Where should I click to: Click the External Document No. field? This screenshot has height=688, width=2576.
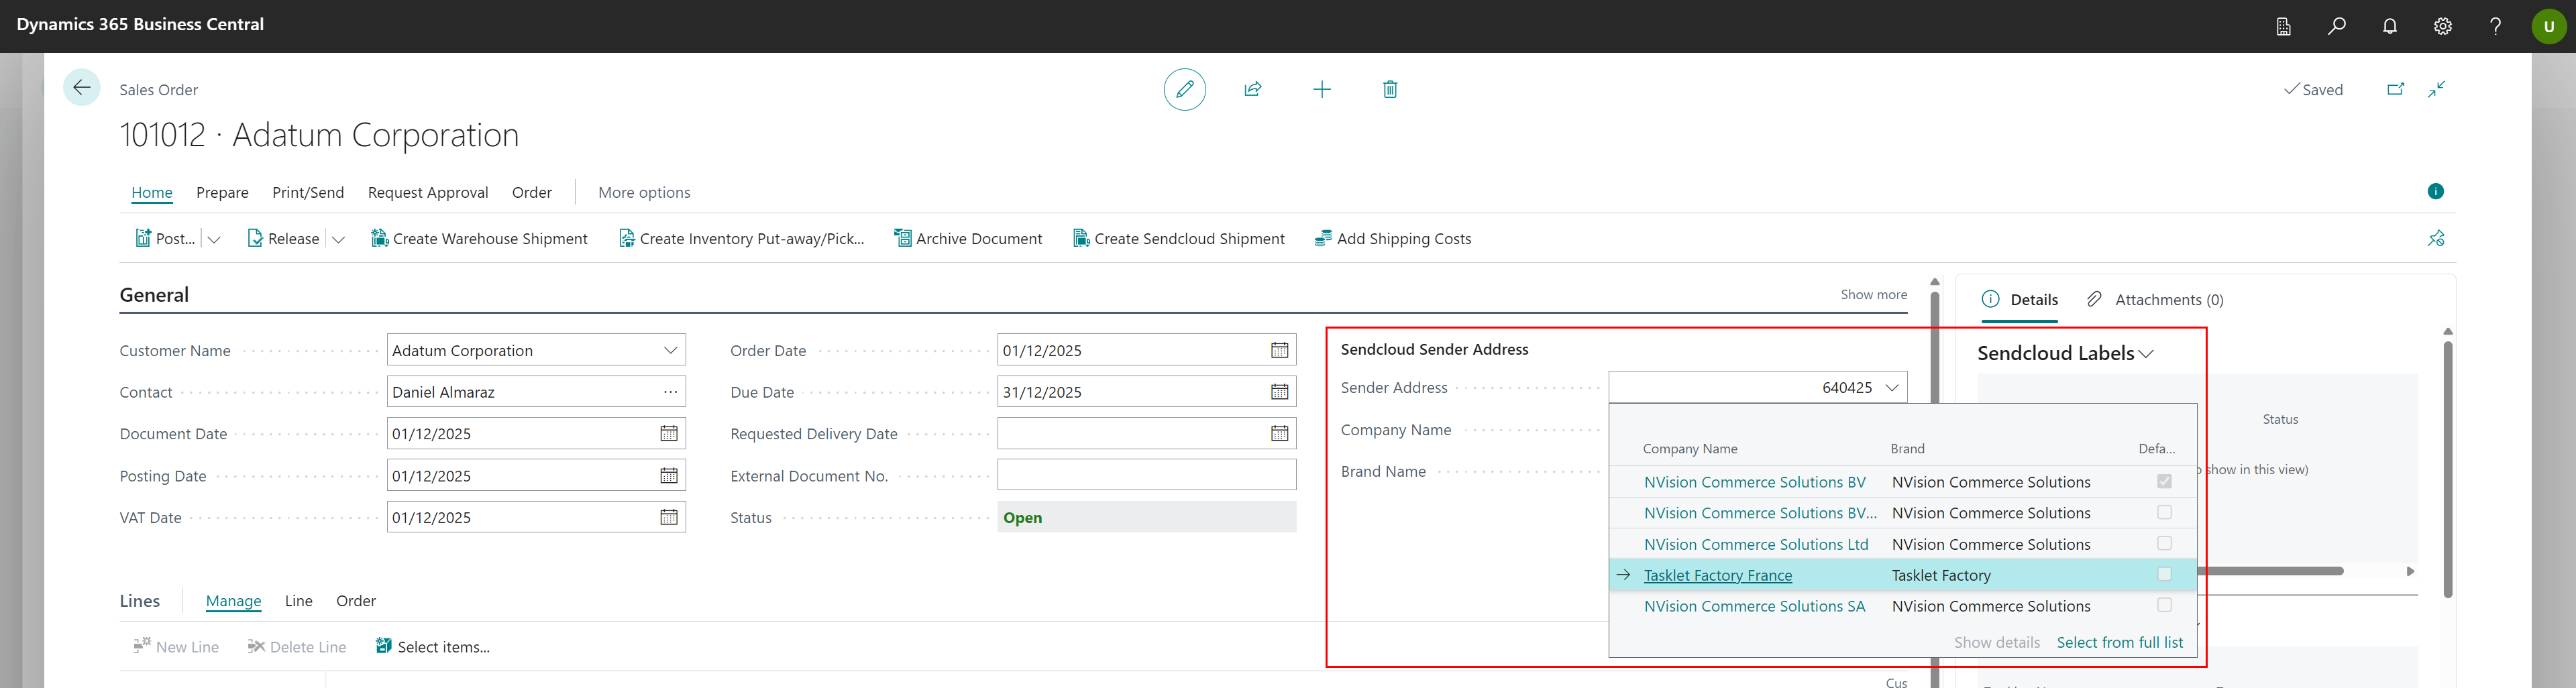pos(1147,475)
